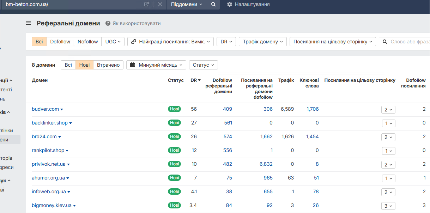The height and width of the screenshot is (213, 430).
Task: Open brd24.com domain link
Action: click(44, 136)
